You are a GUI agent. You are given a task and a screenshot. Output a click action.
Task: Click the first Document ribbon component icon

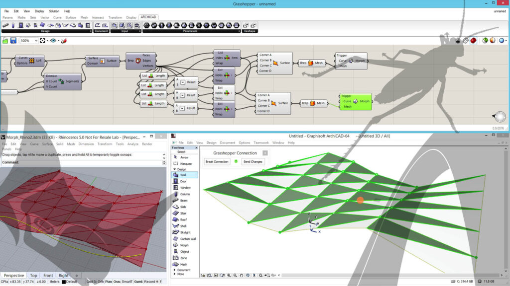97,25
